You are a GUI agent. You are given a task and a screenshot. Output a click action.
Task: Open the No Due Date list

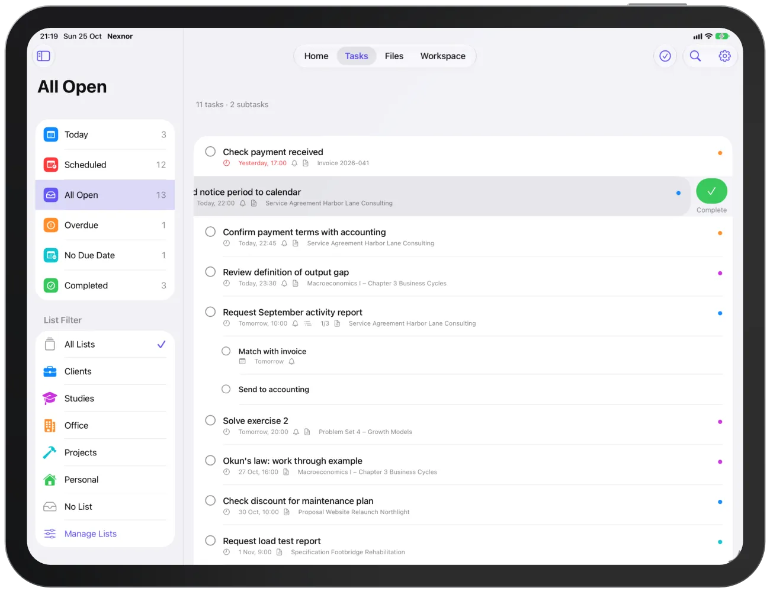(x=105, y=255)
